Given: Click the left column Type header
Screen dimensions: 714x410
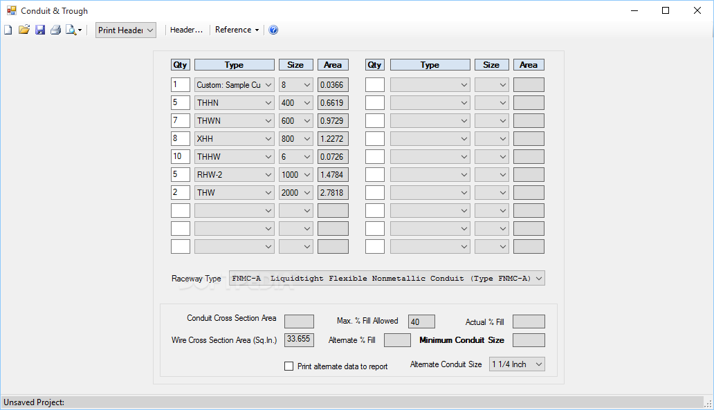Looking at the screenshot, I should click(x=234, y=64).
